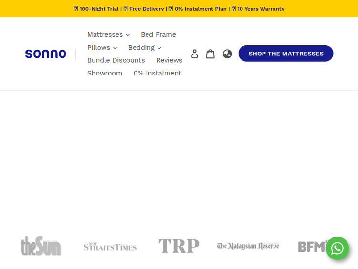358x269 pixels.
Task: Expand the Pillows dropdown menu
Action: click(x=102, y=48)
